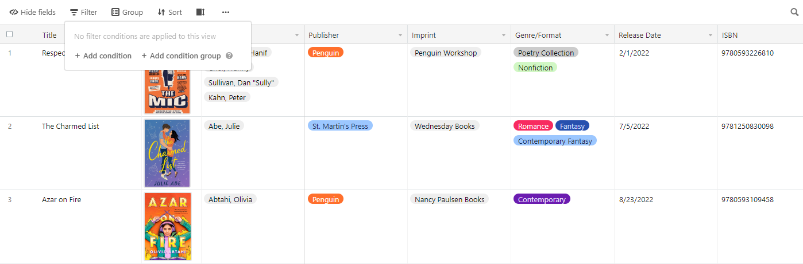Click the Wednesday Books imprint tag
This screenshot has width=803, height=264.
pyautogui.click(x=445, y=126)
